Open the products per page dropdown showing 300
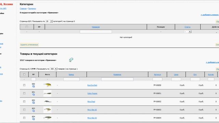 click(53, 69)
